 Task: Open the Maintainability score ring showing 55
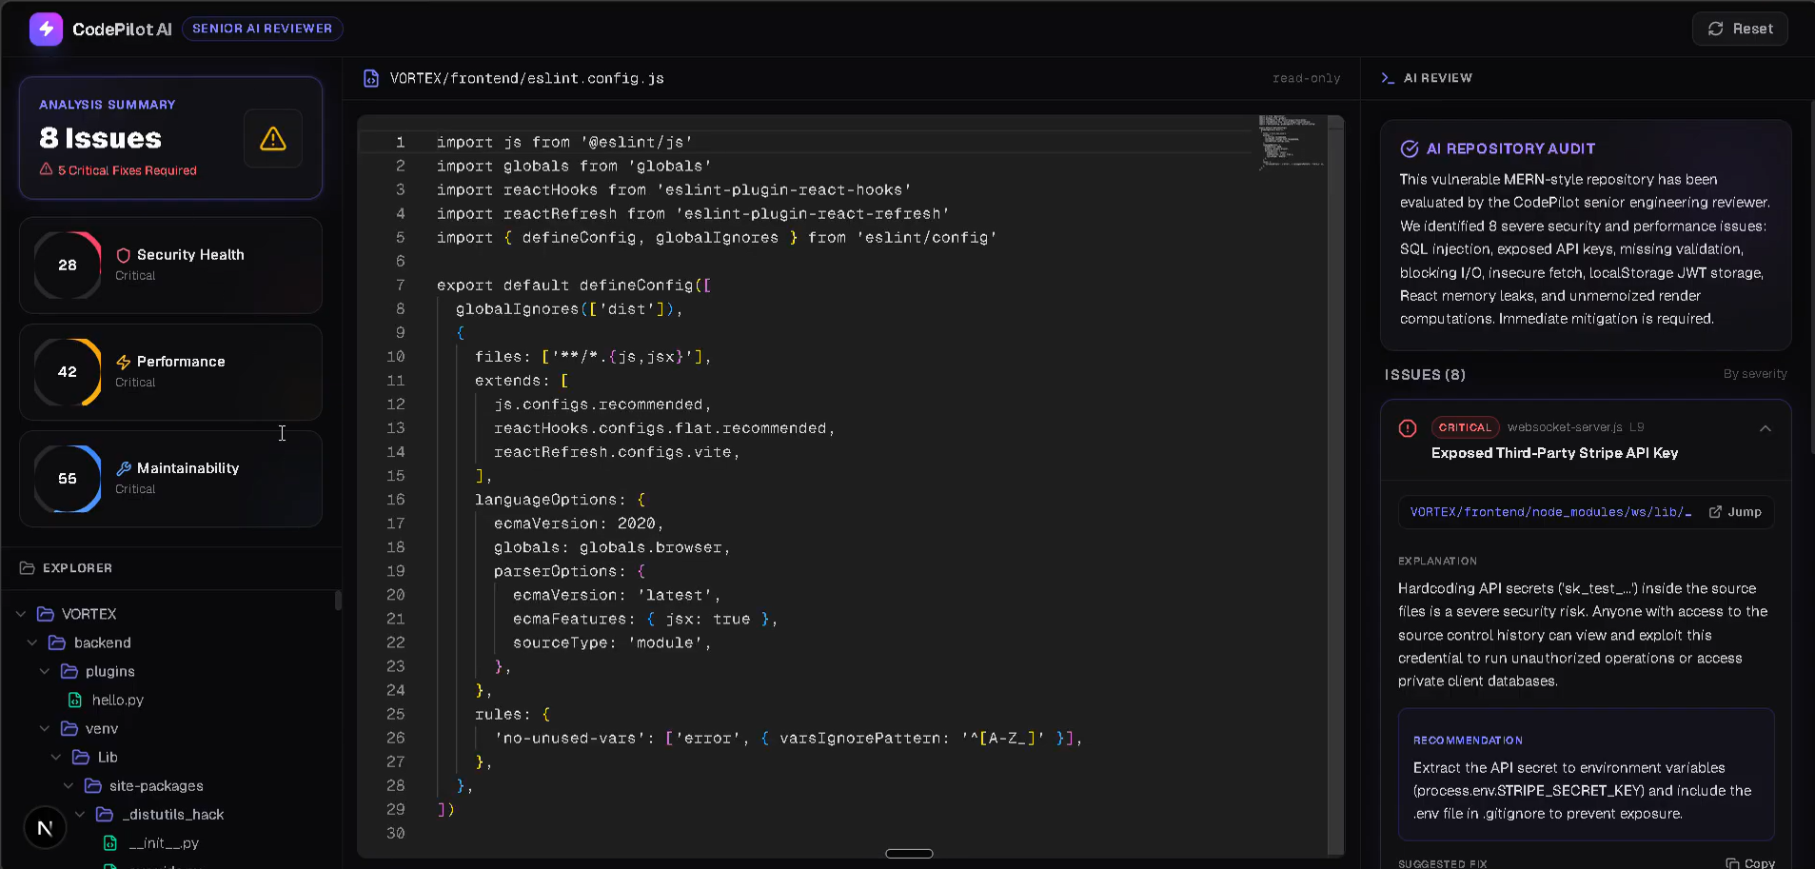pos(68,479)
